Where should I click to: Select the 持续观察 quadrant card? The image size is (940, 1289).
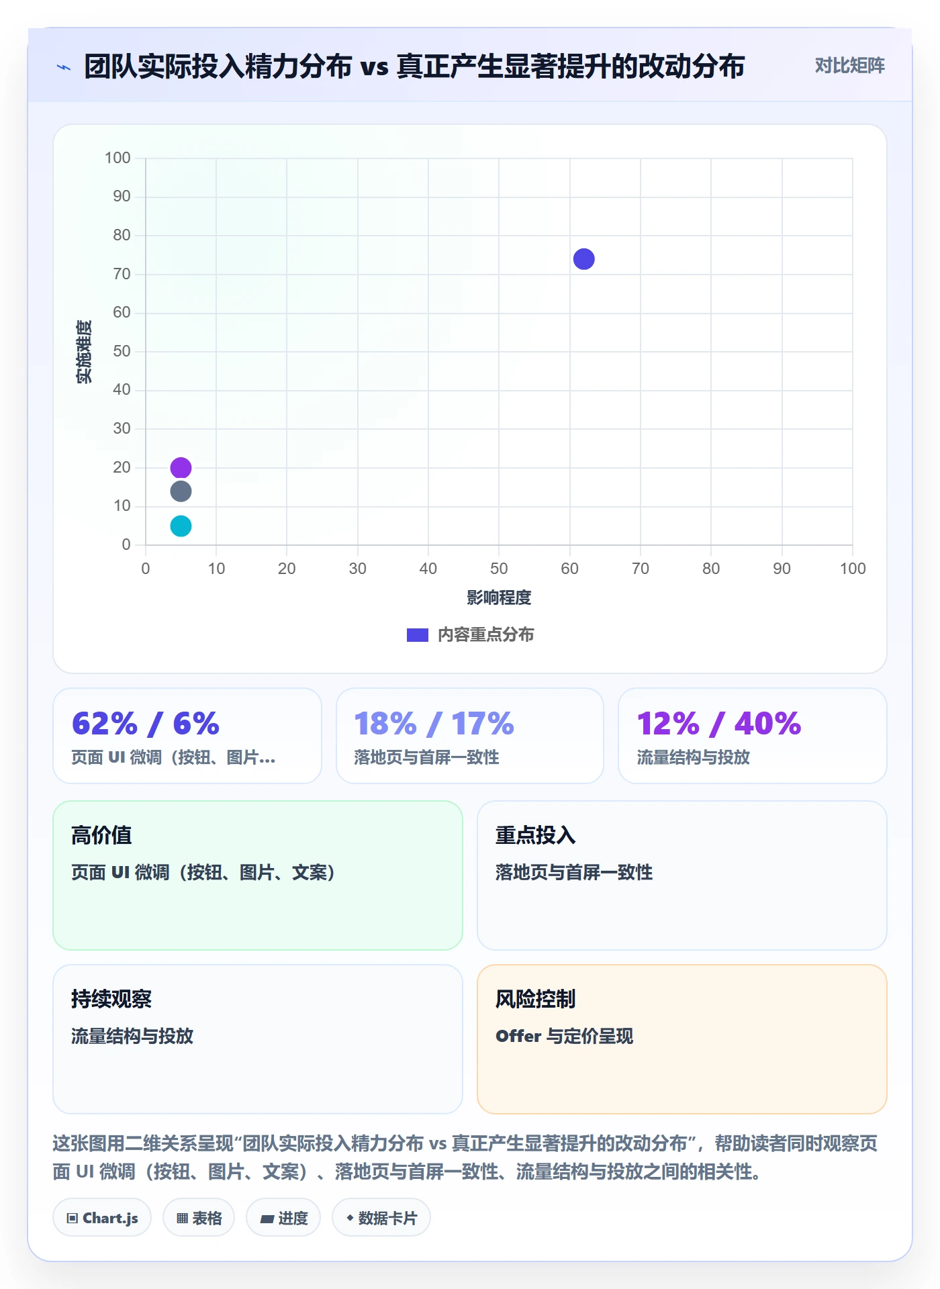click(x=258, y=1039)
